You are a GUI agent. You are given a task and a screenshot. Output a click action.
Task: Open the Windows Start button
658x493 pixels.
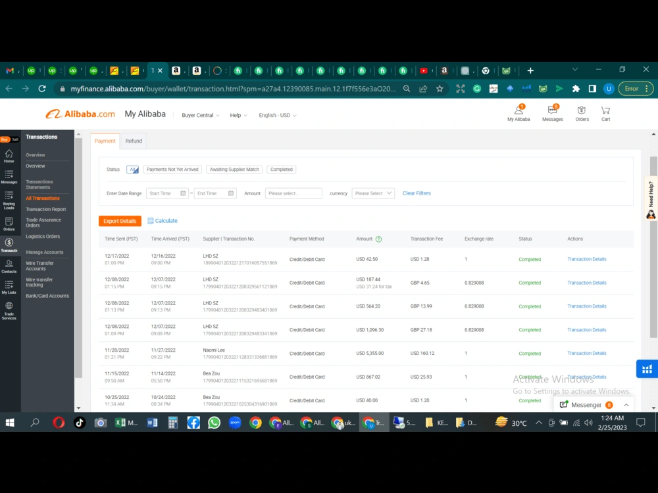(x=10, y=423)
